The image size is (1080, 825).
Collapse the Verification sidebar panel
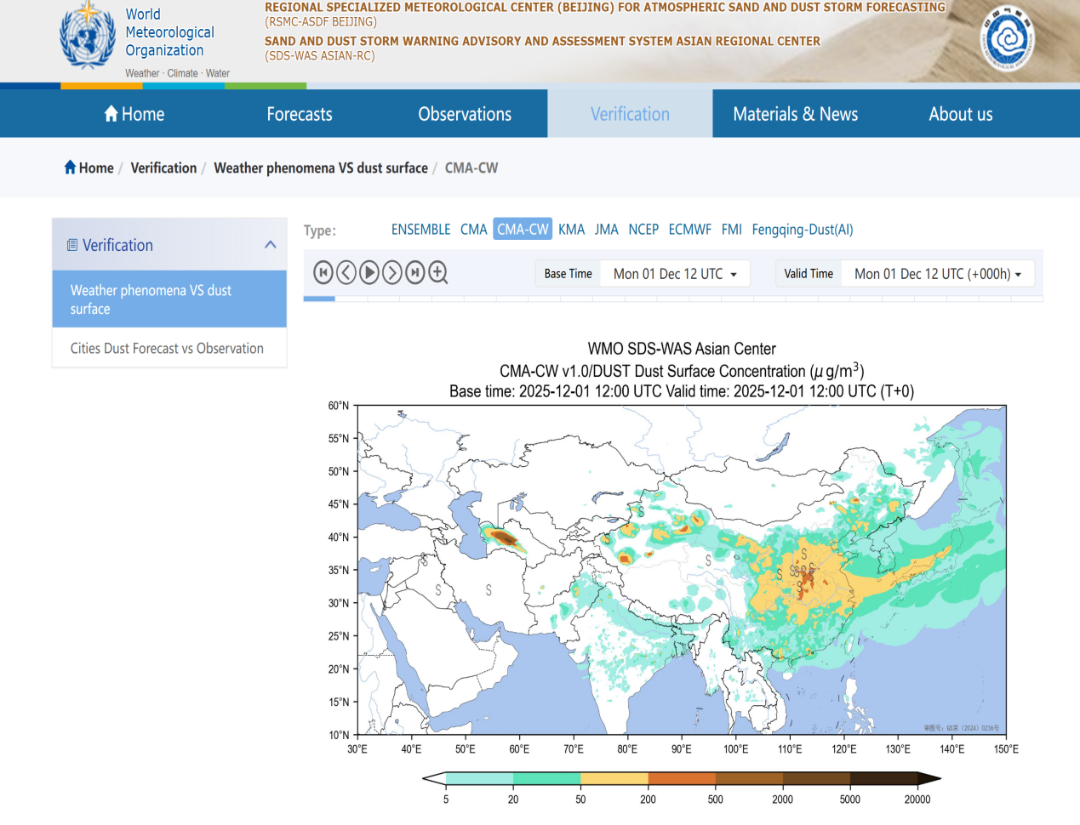pyautogui.click(x=270, y=245)
